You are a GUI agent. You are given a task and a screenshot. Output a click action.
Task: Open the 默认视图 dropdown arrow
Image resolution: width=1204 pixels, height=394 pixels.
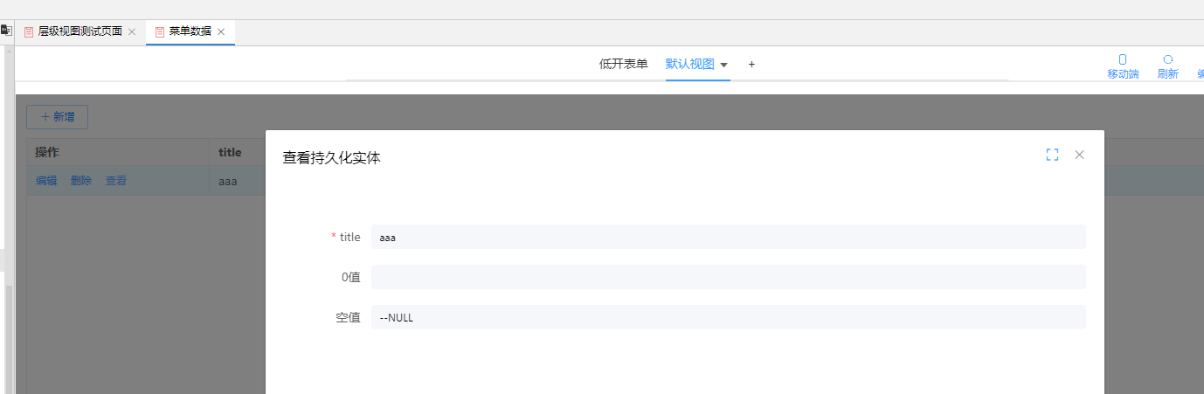[x=723, y=65]
